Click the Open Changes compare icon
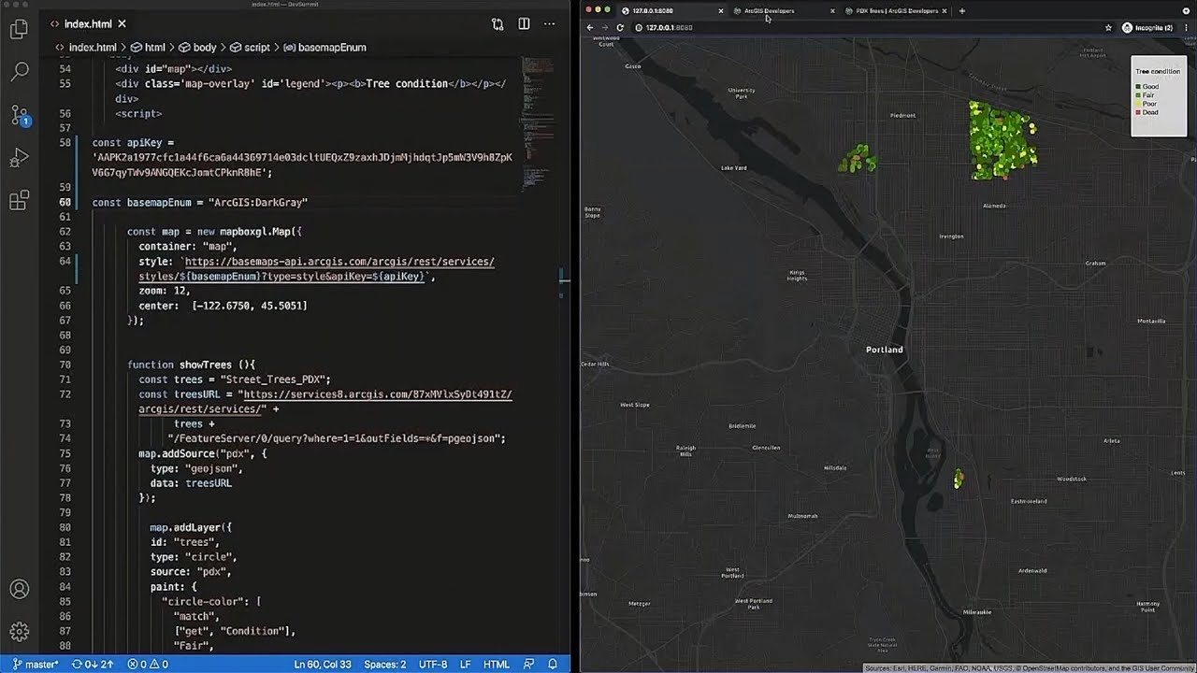Screen dimensions: 1197x673 [x=498, y=23]
